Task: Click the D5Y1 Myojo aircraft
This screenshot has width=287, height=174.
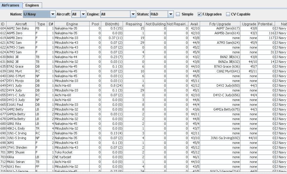Action: [21, 81]
